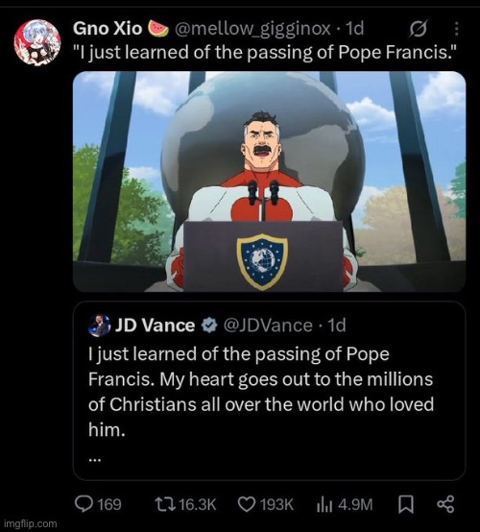Enlarge the Omni-Man podium image
480x532 pixels.
click(270, 181)
